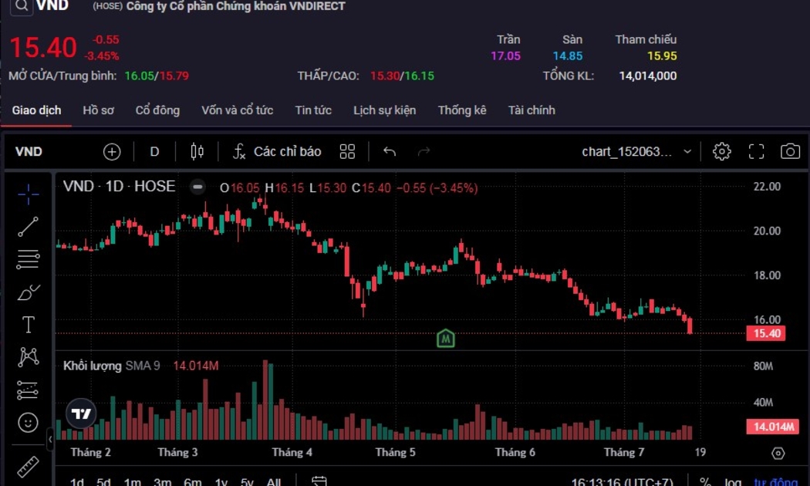Image resolution: width=810 pixels, height=486 pixels.
Task: Toggle the log scale option
Action: 733,482
